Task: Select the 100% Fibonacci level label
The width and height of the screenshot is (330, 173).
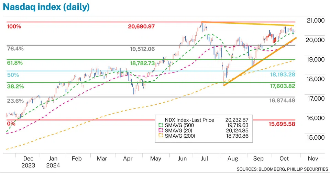Action: 14,26
